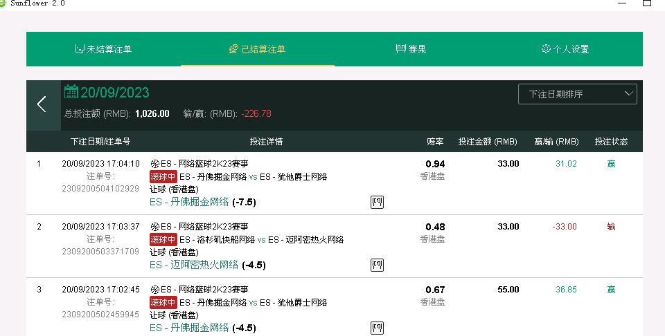Click stake amount 55.00

pyautogui.click(x=508, y=290)
